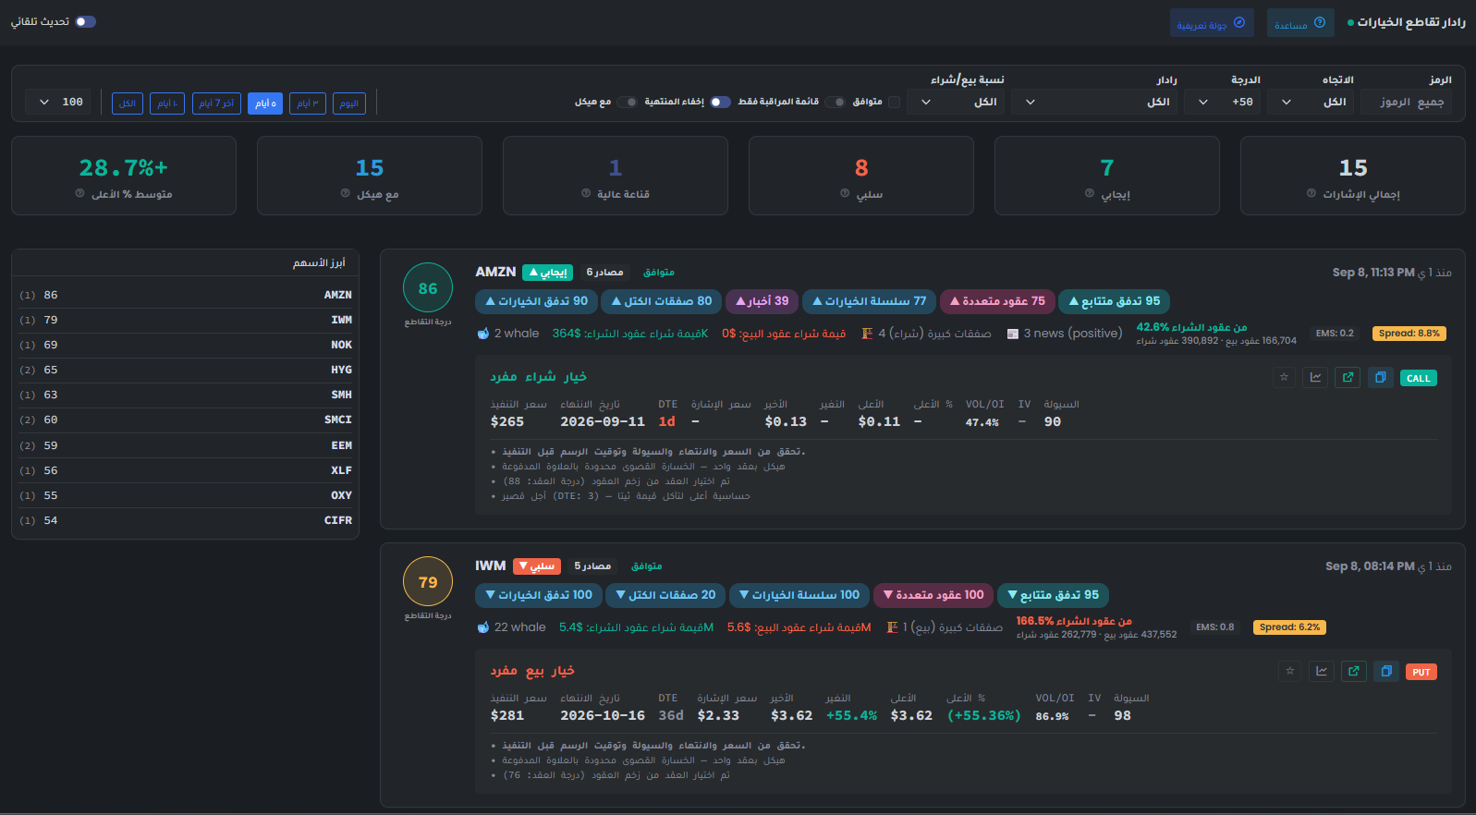The height and width of the screenshot is (815, 1476).
Task: Start the جولة تعريفية guided tour
Action: (1212, 23)
